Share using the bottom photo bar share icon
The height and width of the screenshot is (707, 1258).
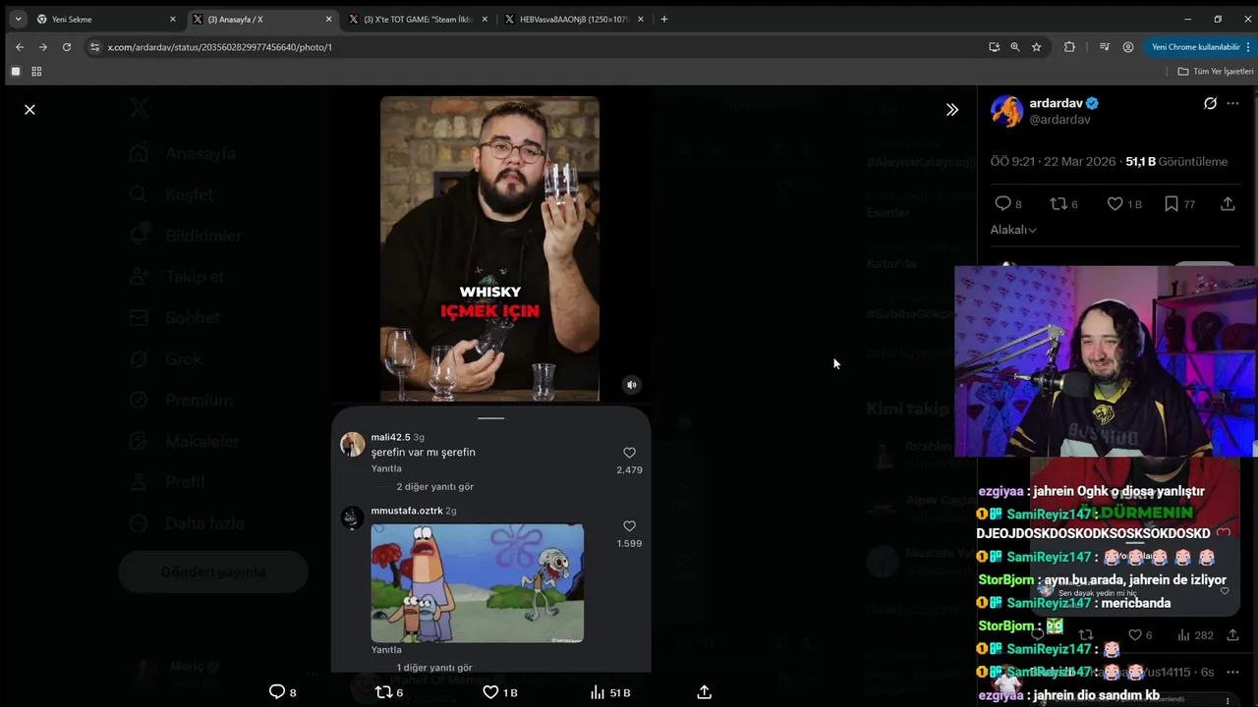point(704,692)
